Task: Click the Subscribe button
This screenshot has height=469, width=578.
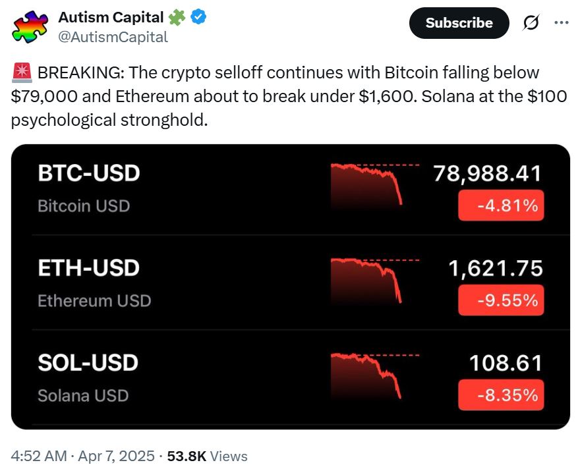Action: tap(459, 23)
